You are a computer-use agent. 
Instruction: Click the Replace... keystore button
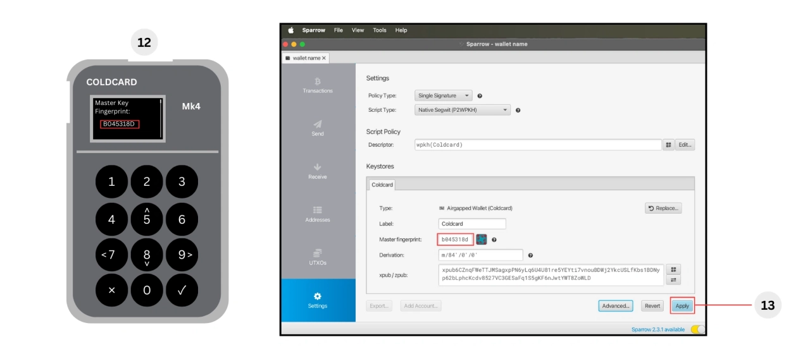click(663, 208)
